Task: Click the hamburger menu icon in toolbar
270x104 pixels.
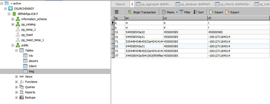Action: 117,12
